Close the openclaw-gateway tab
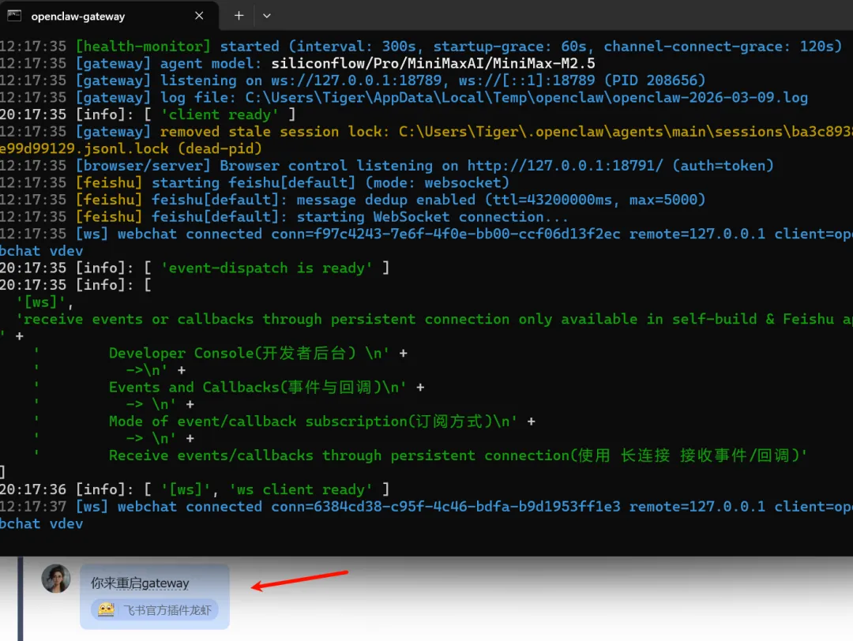 pos(199,16)
